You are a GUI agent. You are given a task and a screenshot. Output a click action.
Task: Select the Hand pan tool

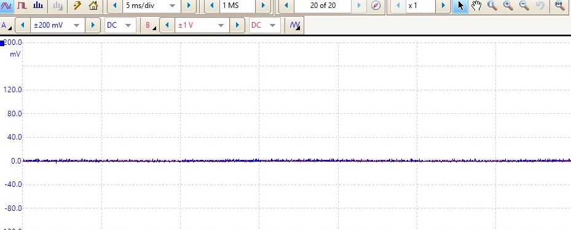click(476, 6)
